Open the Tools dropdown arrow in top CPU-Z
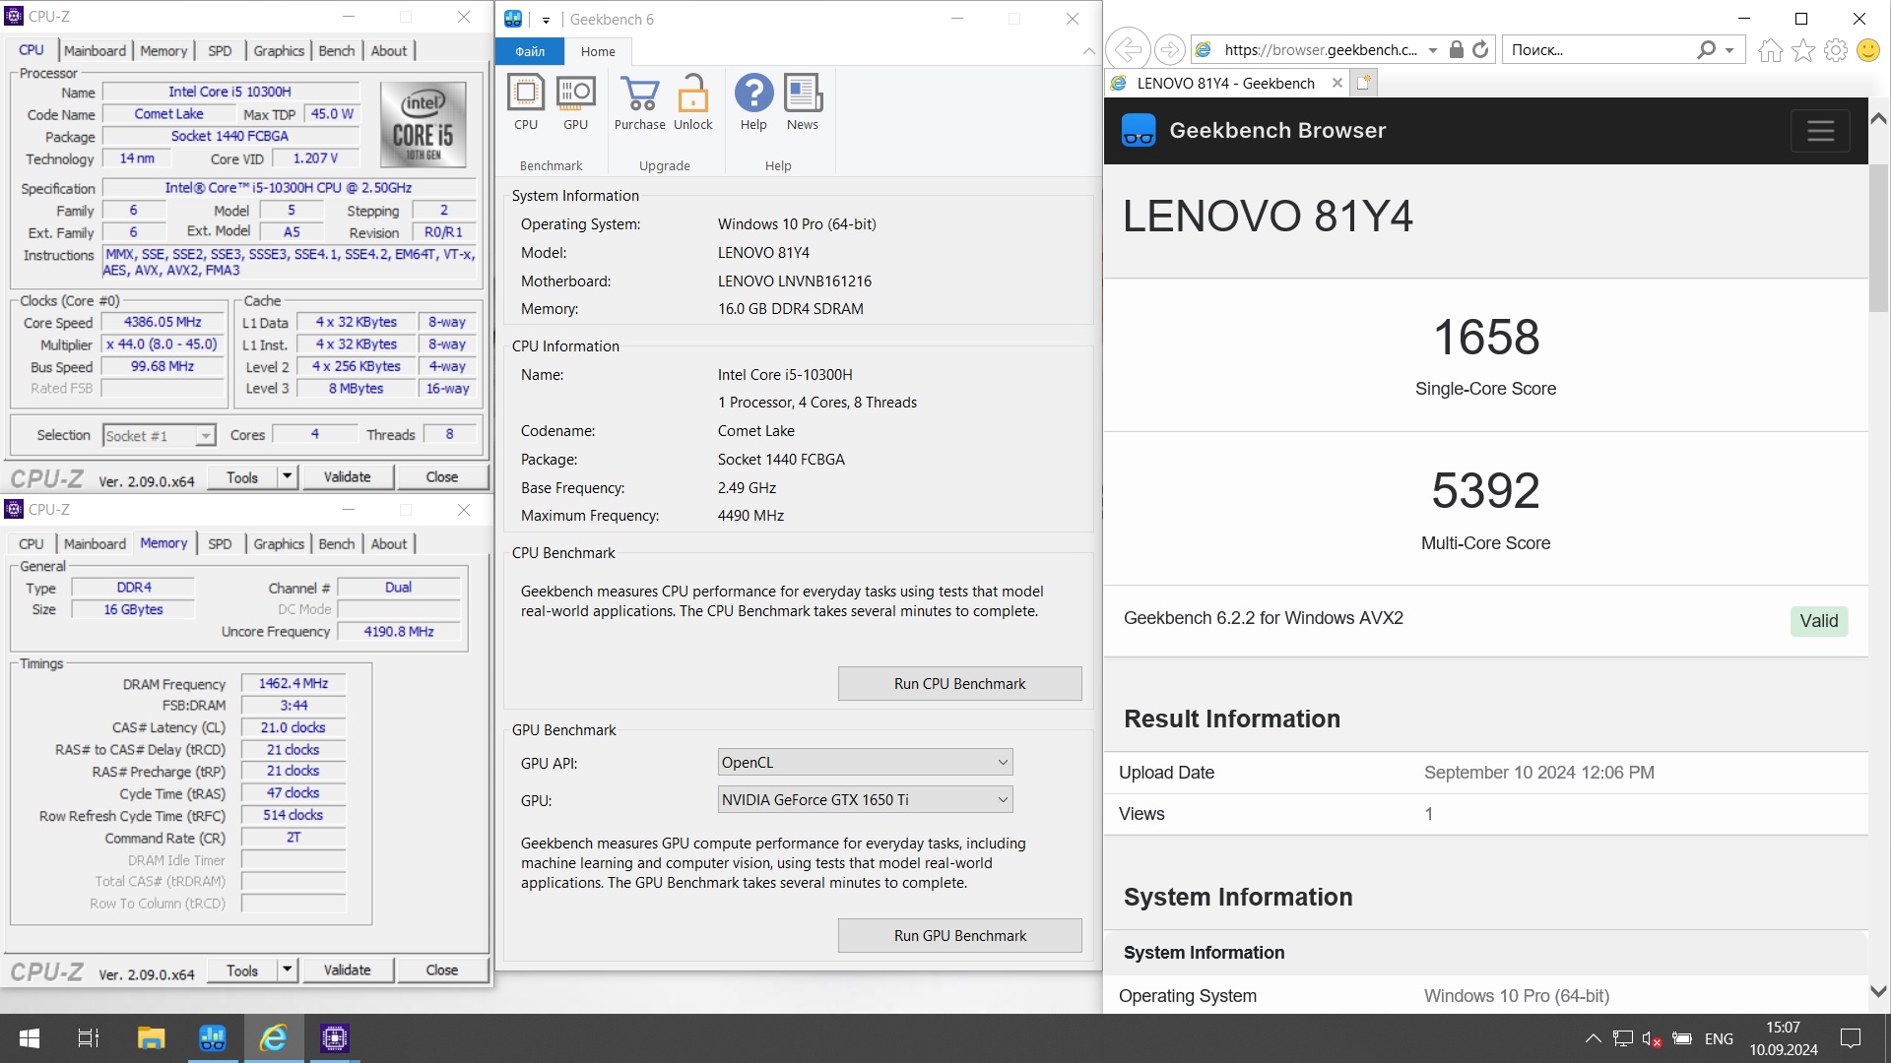 pyautogui.click(x=287, y=476)
